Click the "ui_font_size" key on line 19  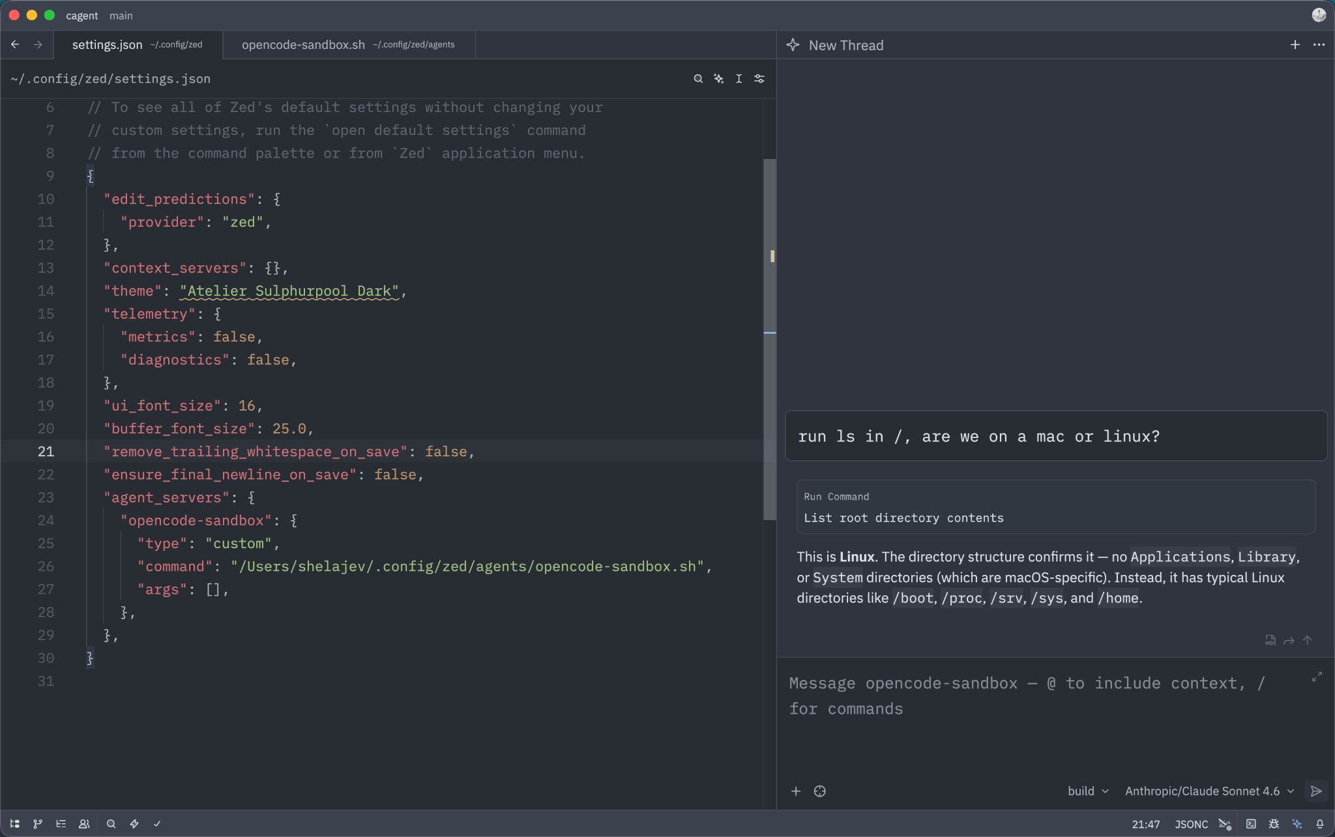162,405
